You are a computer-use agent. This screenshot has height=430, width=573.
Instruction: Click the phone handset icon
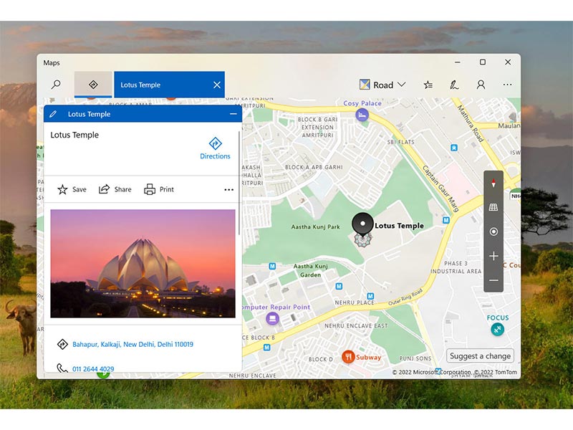[62, 368]
